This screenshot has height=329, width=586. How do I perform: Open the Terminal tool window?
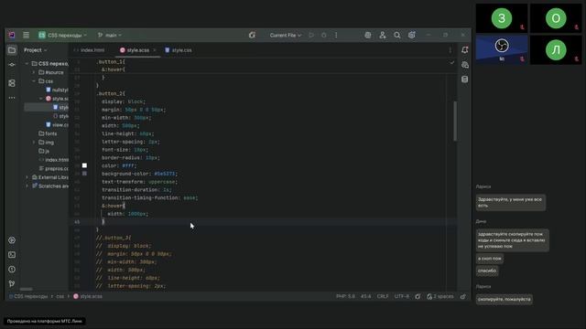click(x=12, y=255)
